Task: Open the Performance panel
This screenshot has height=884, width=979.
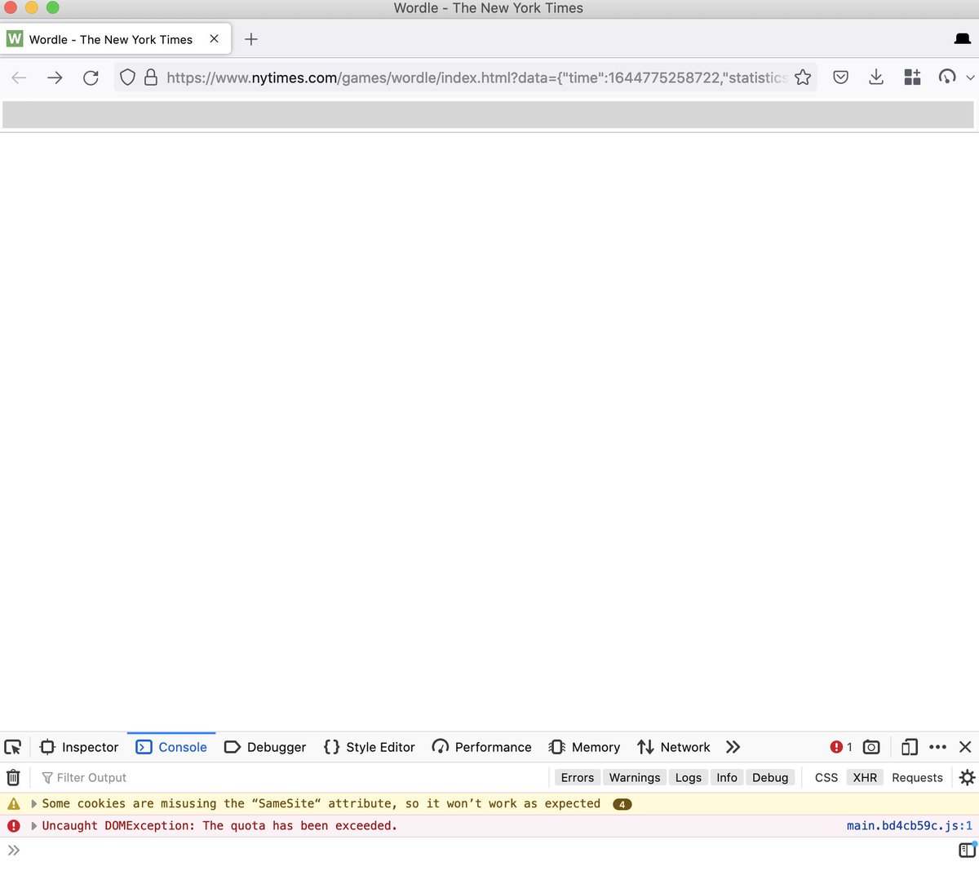Action: 481,747
